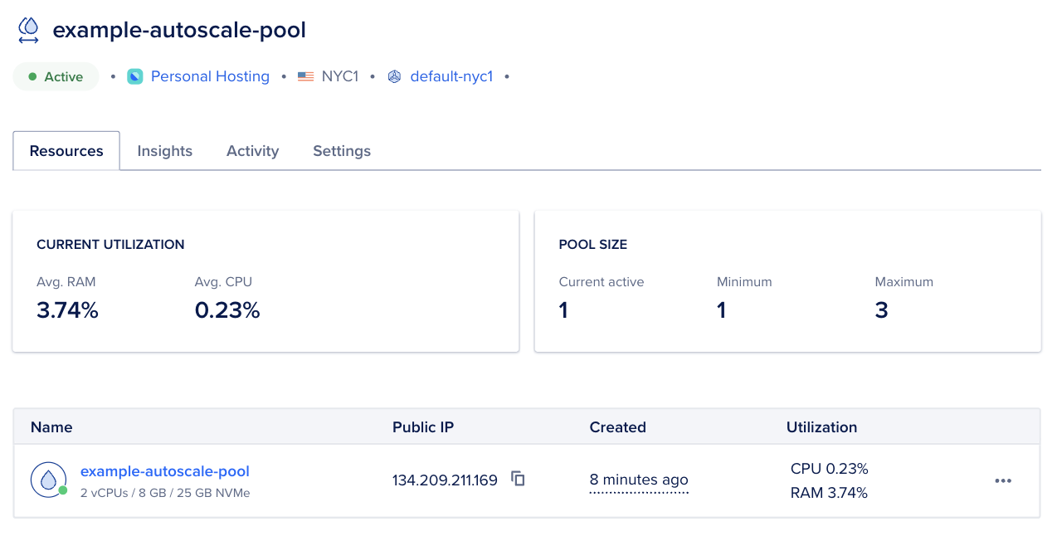Click the Personal Hosting project icon
The height and width of the screenshot is (536, 1057).
(x=135, y=76)
